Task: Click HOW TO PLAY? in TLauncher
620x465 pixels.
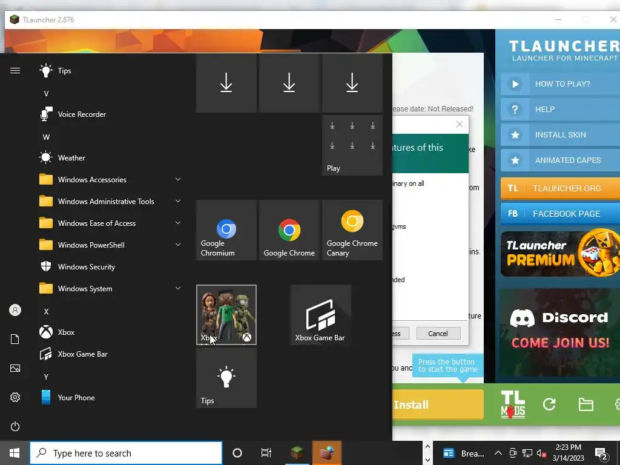Action: pos(560,84)
